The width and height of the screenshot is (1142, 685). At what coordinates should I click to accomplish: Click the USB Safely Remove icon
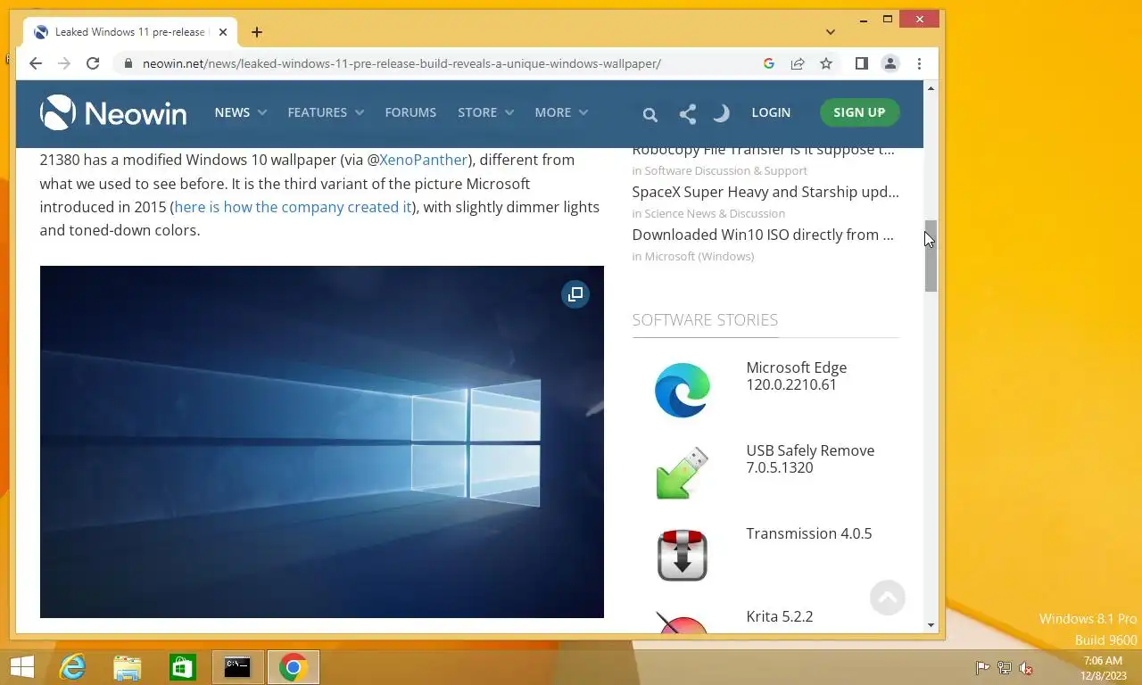(x=683, y=473)
